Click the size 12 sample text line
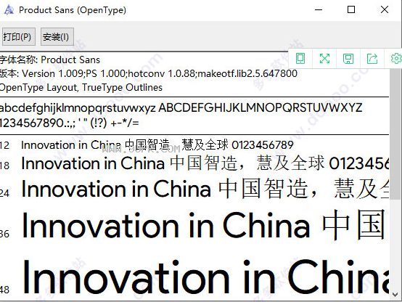 [x=157, y=145]
